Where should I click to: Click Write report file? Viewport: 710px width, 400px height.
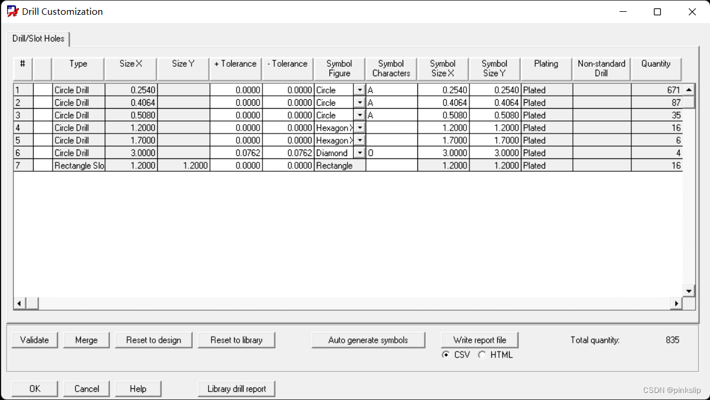pyautogui.click(x=479, y=340)
